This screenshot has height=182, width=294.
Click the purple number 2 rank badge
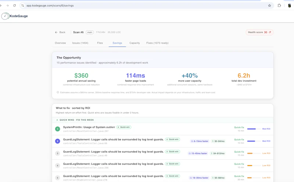[x=58, y=141]
